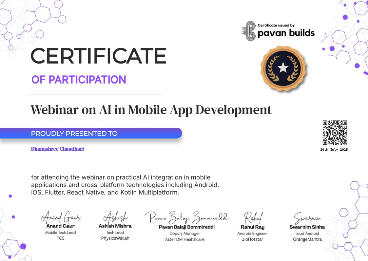368x261 pixels.
Task: Click the 'Tech Lead' title under Ashish Mishra
Action: [115, 233]
